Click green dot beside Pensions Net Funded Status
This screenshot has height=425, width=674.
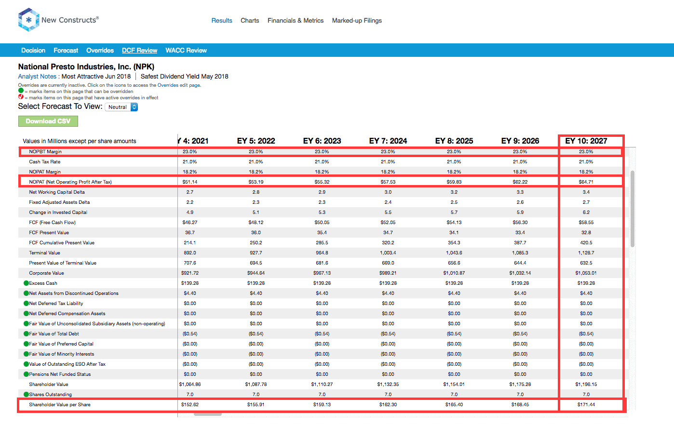26,374
